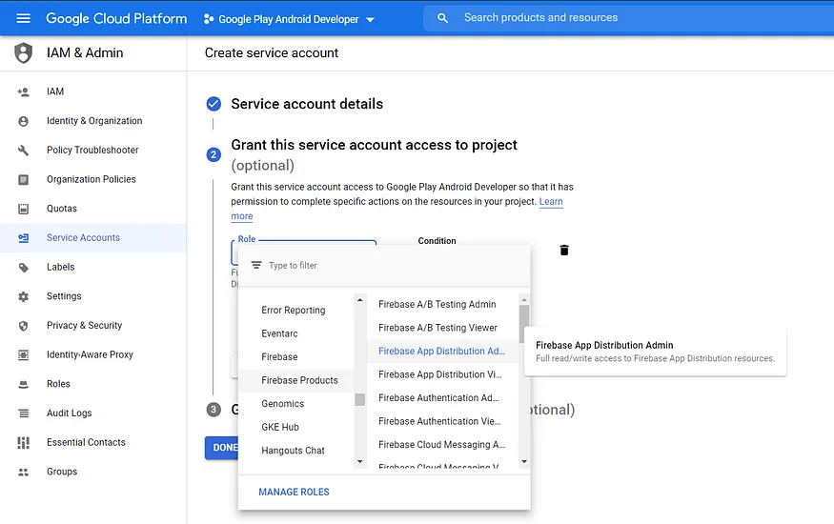Open Groups in the sidebar
The width and height of the screenshot is (834, 524).
coord(62,472)
